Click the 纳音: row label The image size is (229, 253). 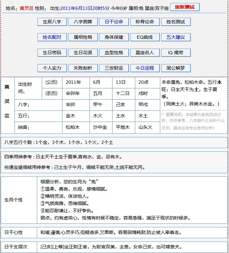click(x=38, y=127)
